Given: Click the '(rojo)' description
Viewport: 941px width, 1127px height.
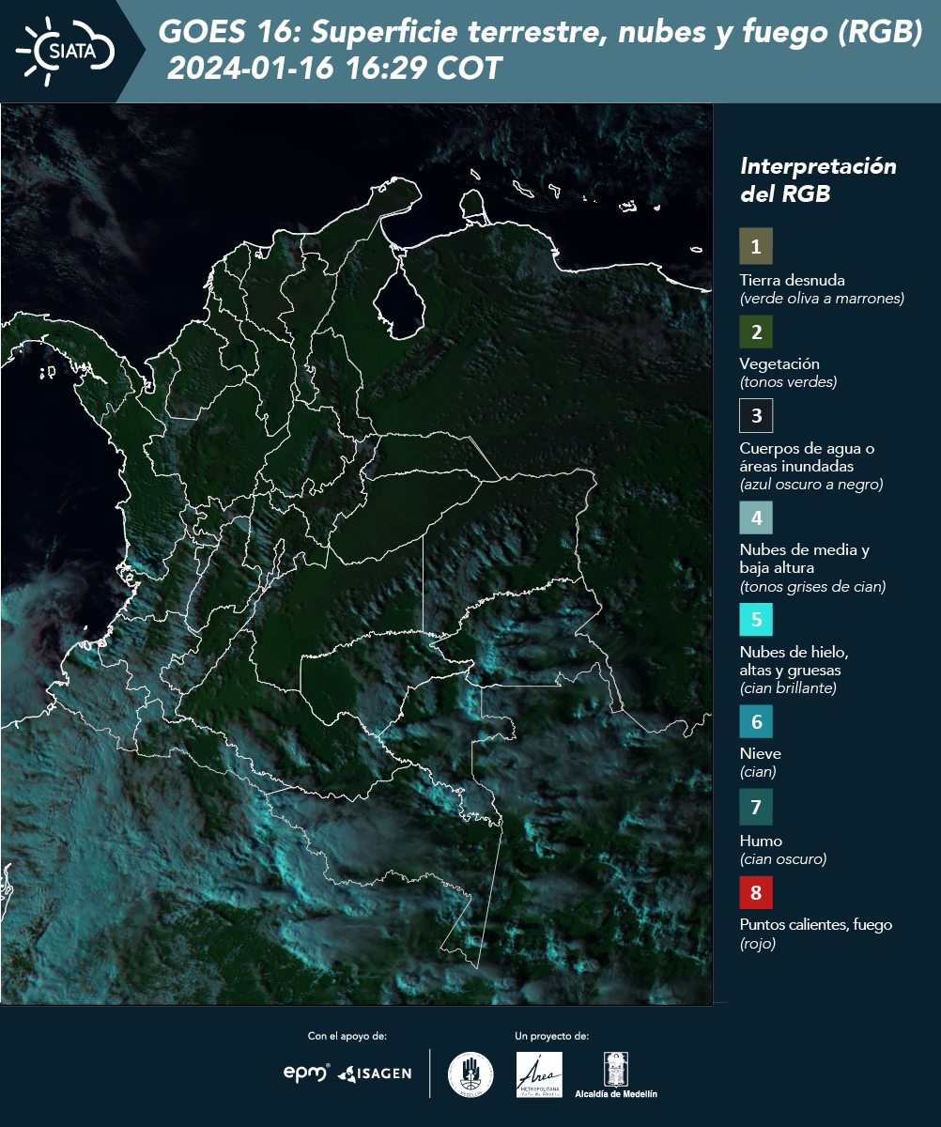Looking at the screenshot, I should pos(758,945).
